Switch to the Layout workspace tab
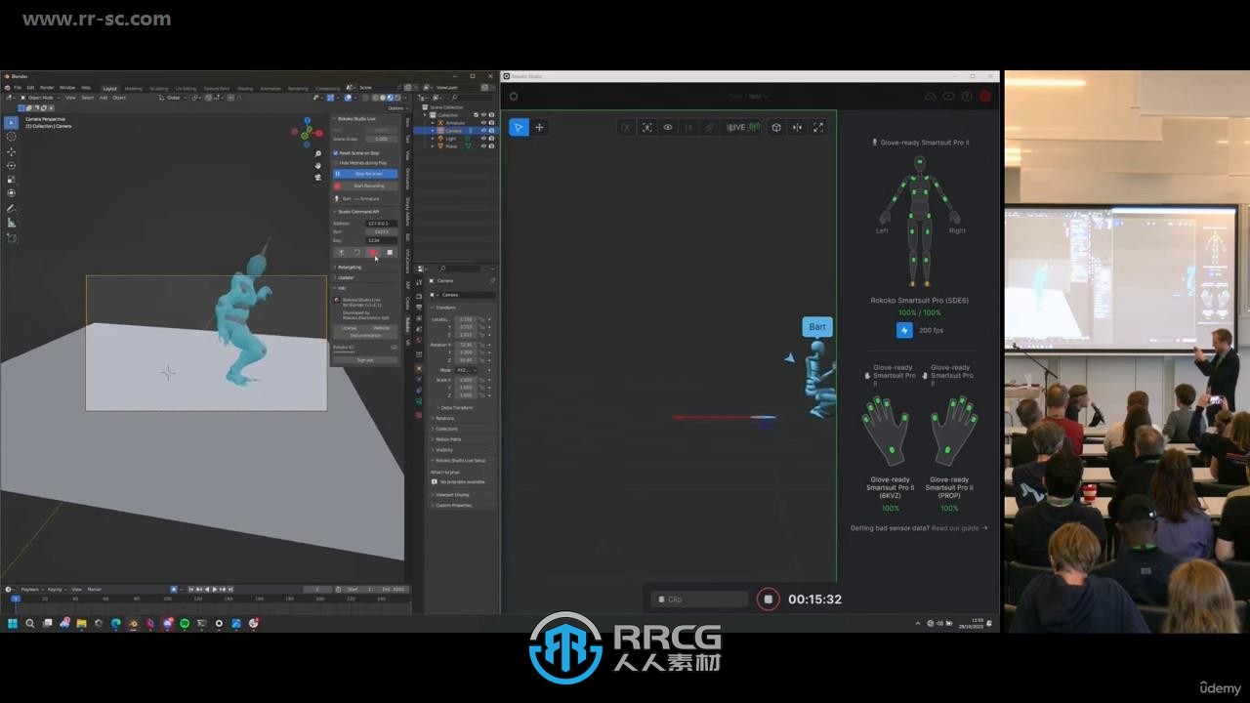The image size is (1250, 703). click(109, 88)
